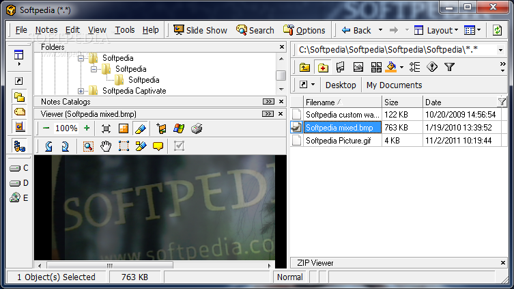Click the funnel filter icon in file toolbar
Viewport: 514px width, 289px height.
449,67
